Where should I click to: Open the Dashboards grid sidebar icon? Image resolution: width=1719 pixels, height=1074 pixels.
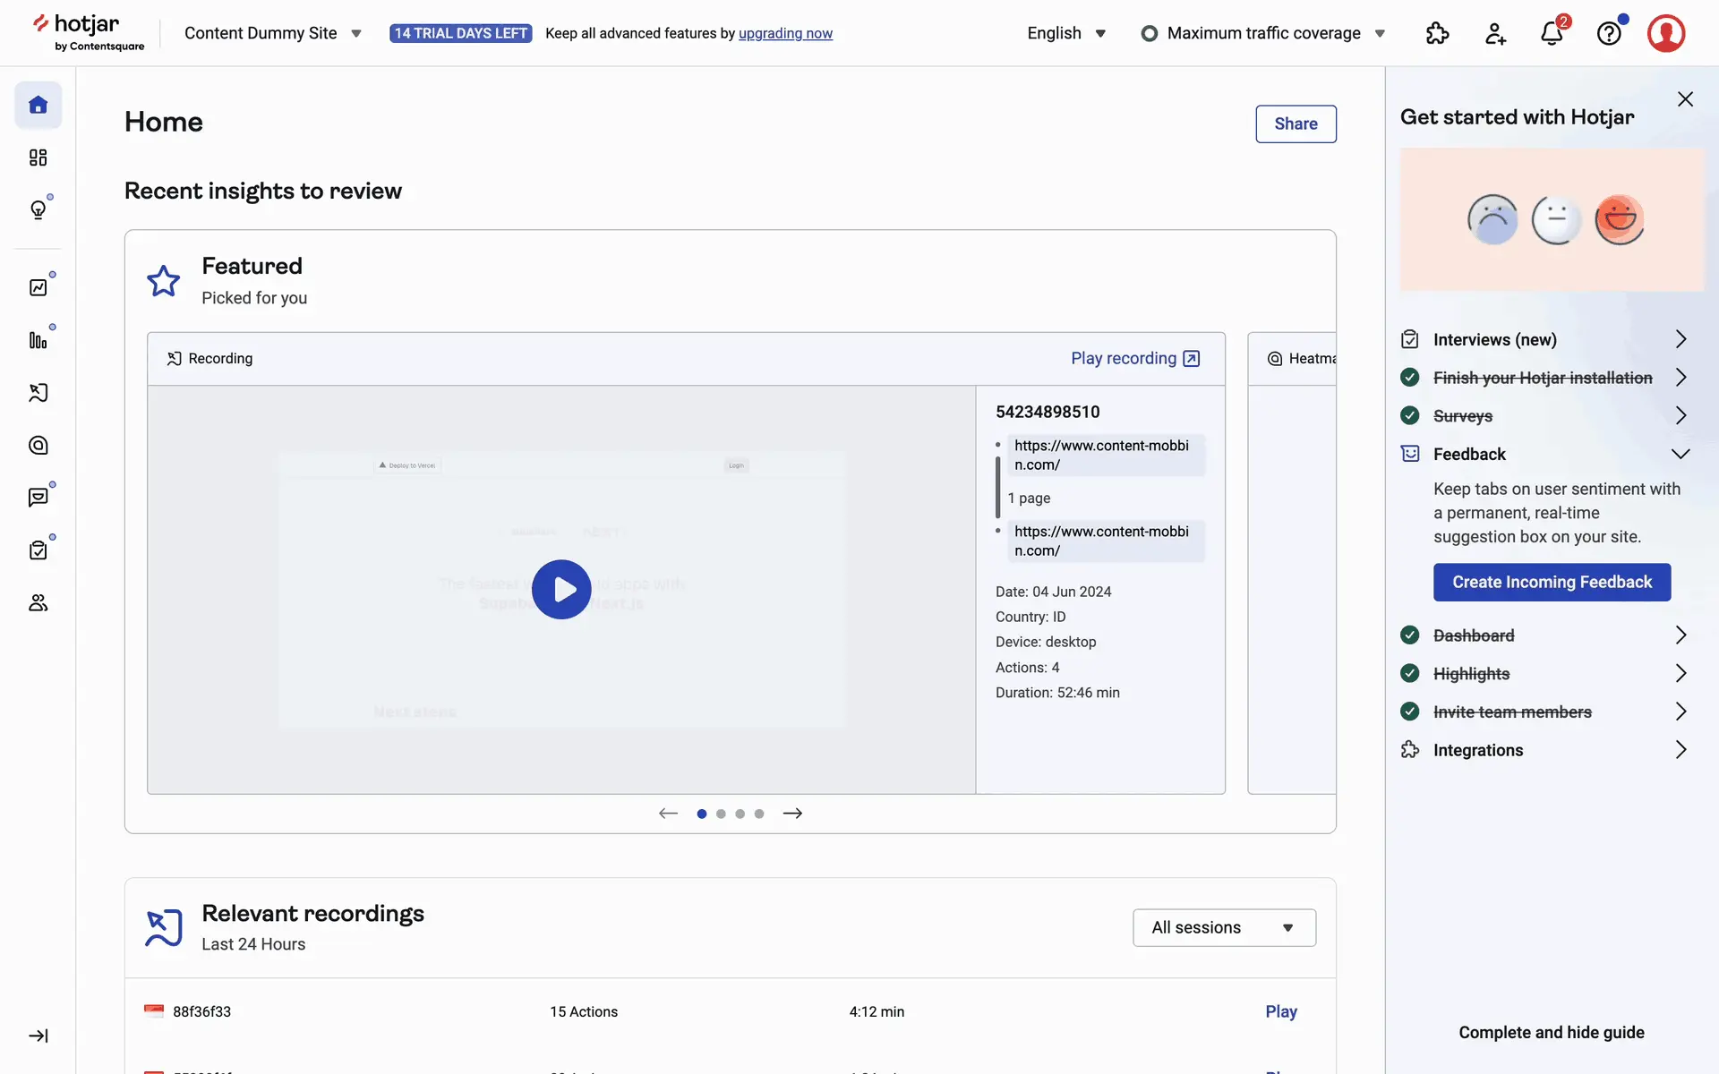click(x=38, y=158)
